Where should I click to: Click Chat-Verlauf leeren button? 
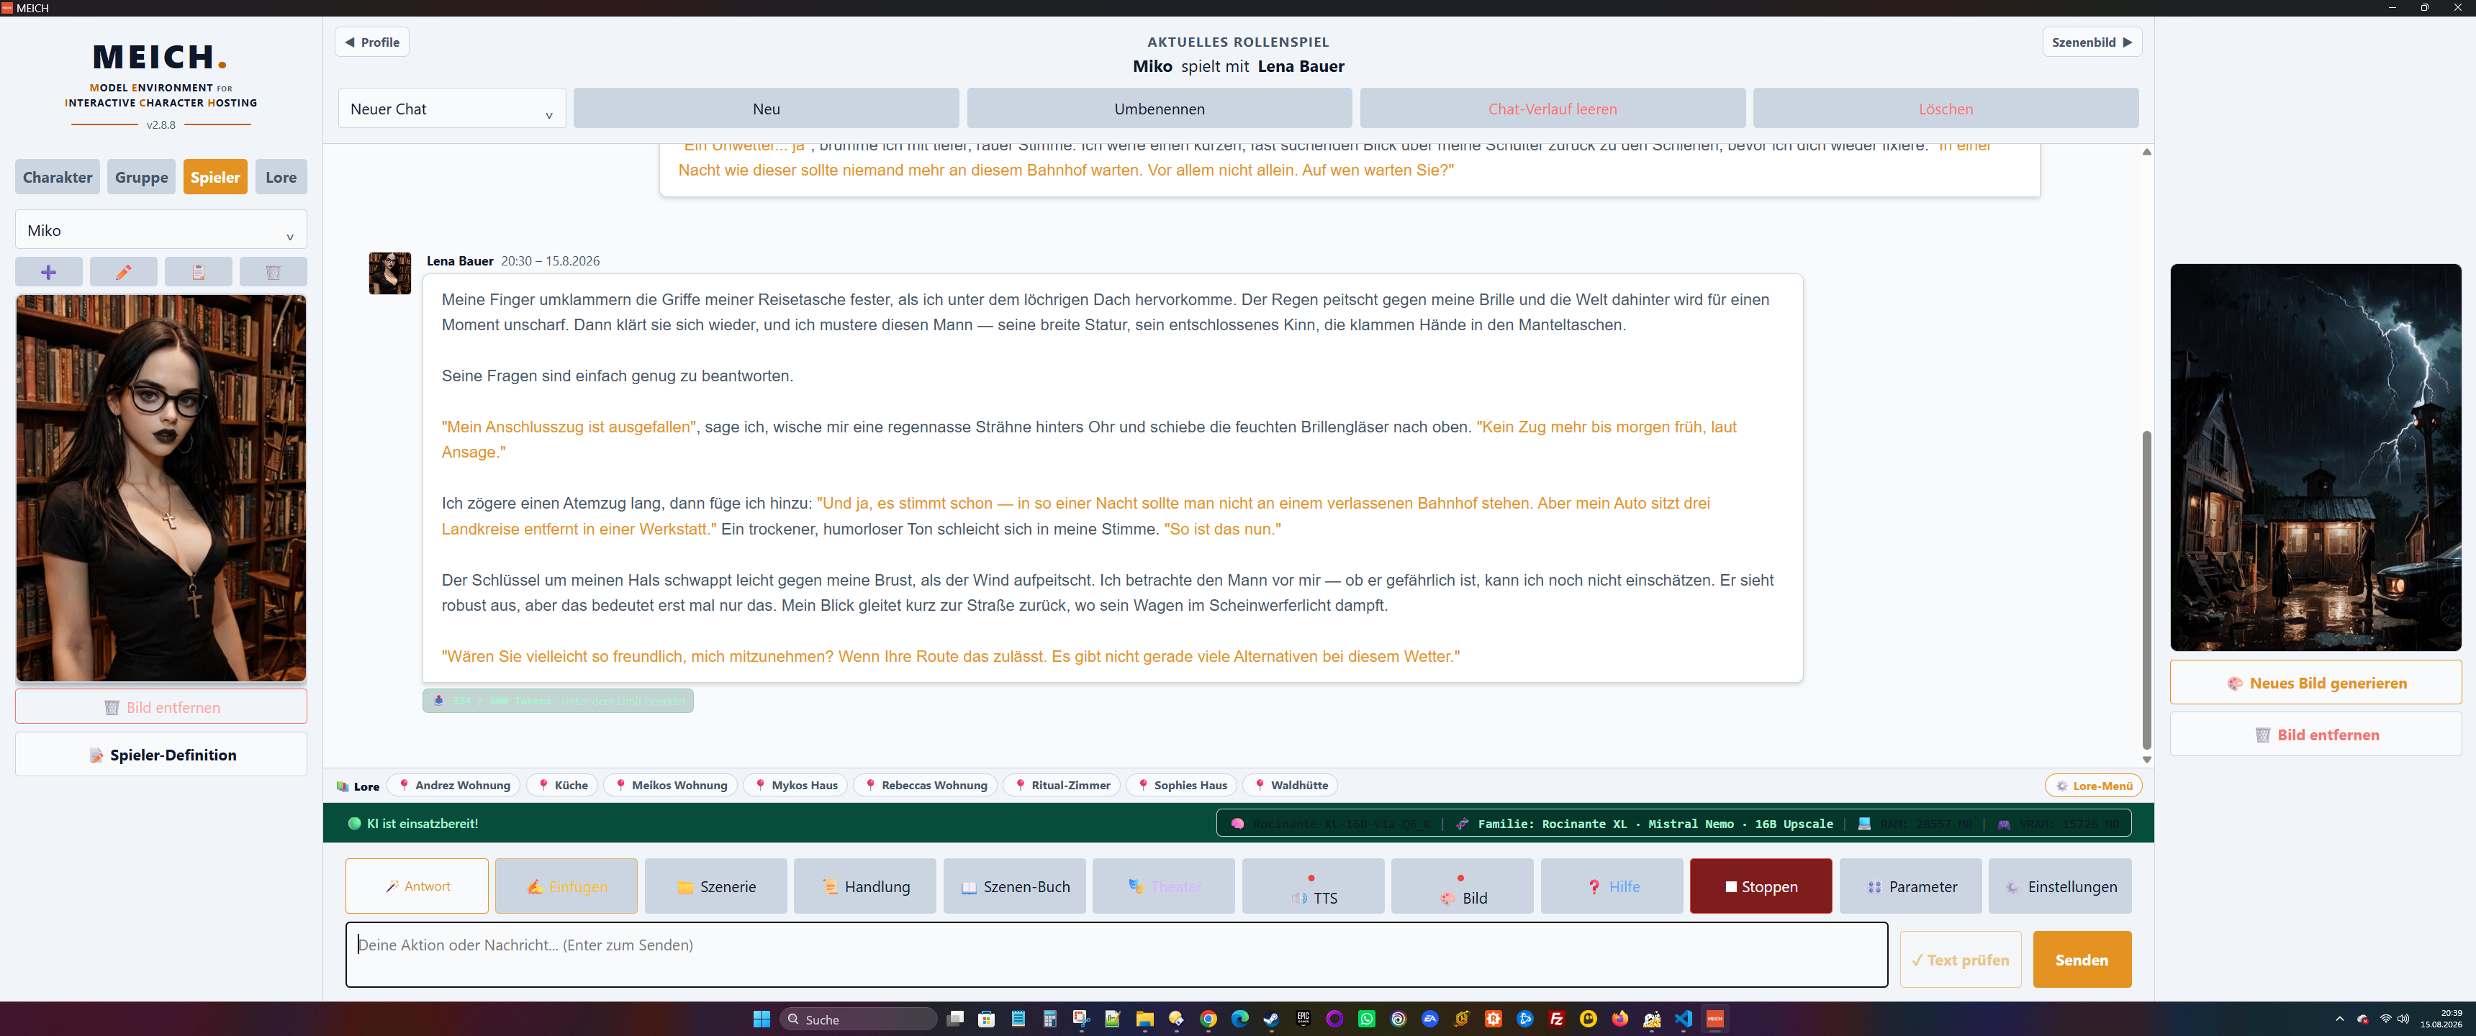coord(1553,109)
